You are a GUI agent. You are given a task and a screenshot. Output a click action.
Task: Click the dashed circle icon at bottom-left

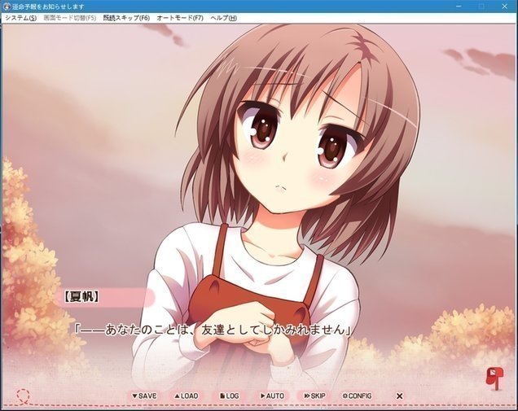pyautogui.click(x=23, y=396)
